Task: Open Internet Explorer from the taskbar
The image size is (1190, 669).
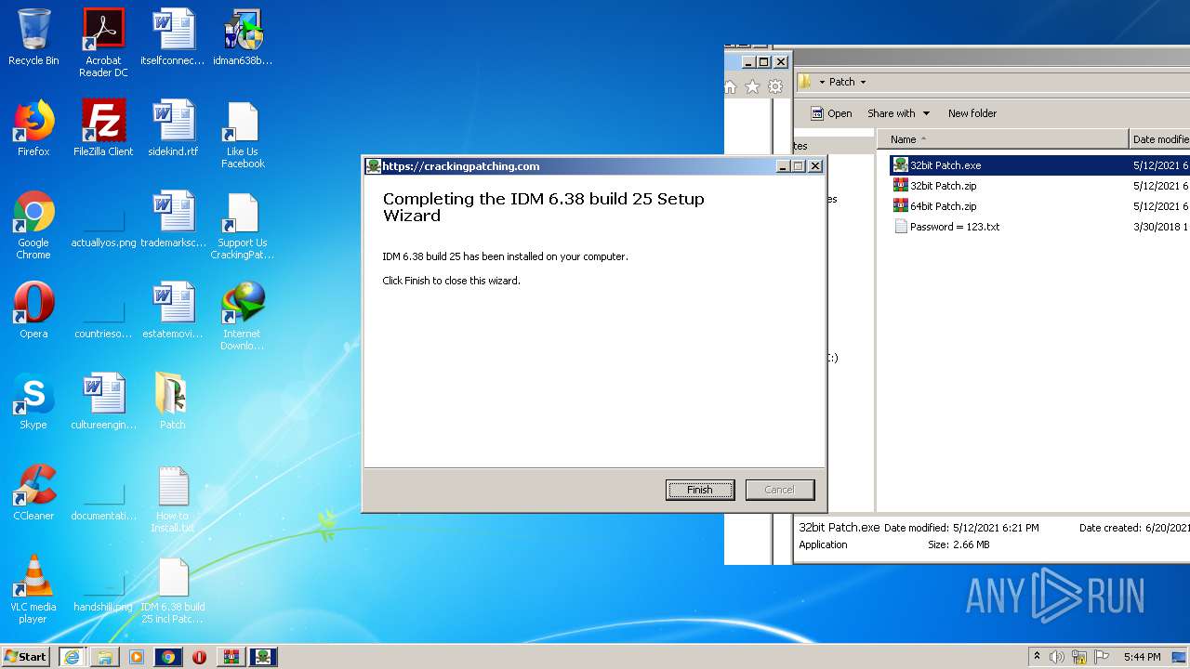Action: pyautogui.click(x=72, y=656)
